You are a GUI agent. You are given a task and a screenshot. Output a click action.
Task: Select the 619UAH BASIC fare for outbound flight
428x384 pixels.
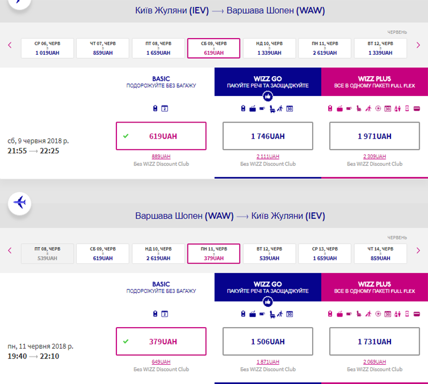click(x=161, y=136)
